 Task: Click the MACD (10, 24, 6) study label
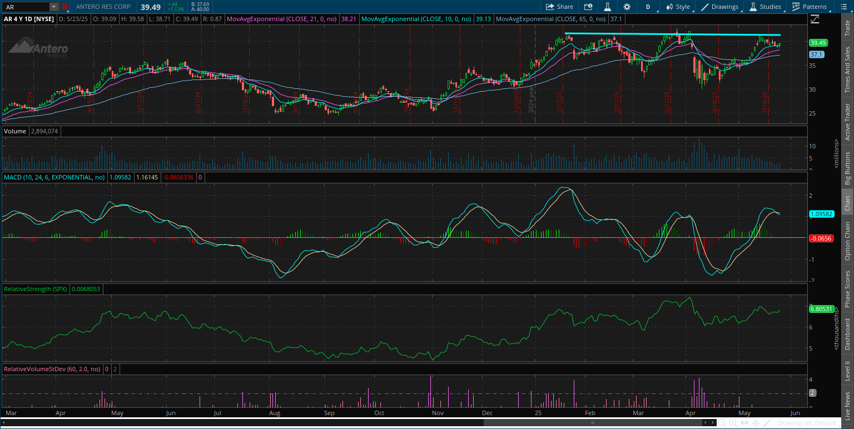point(54,177)
